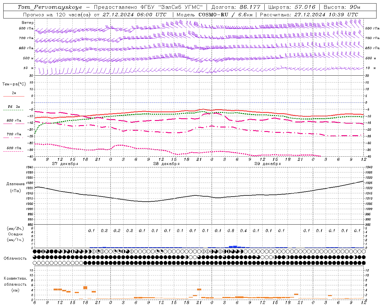Click the 0.4 precipitation value
The width and height of the screenshot is (381, 305).
(243, 231)
